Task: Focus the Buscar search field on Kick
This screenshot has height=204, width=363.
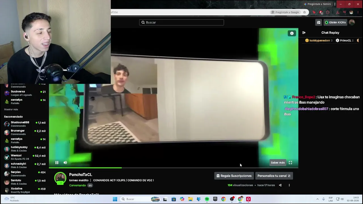Action: pyautogui.click(x=181, y=22)
